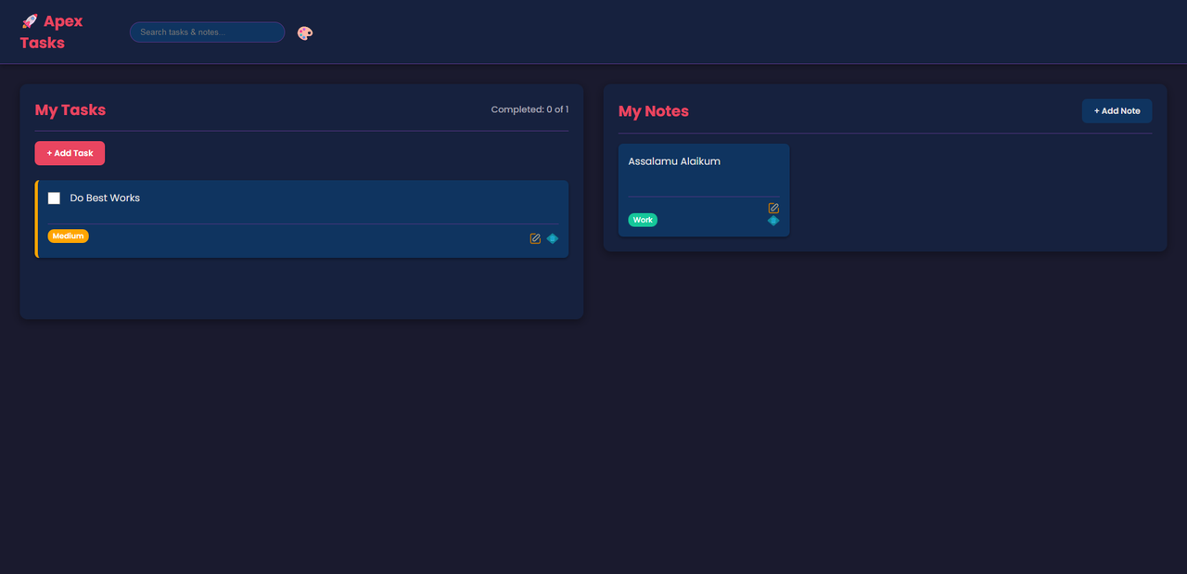Viewport: 1187px width, 574px height.
Task: Check off the Do Best Works task
Action: [x=54, y=198]
